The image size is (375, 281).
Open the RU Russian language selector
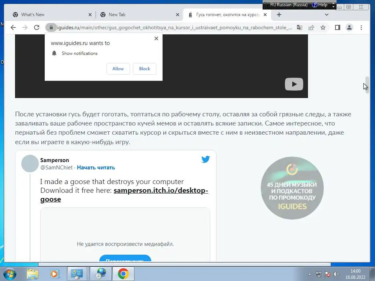click(x=289, y=5)
